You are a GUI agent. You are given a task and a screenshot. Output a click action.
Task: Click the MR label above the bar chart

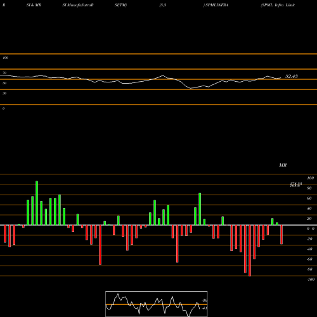[283, 165]
